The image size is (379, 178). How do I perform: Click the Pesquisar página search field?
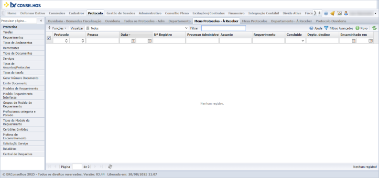(19, 21)
